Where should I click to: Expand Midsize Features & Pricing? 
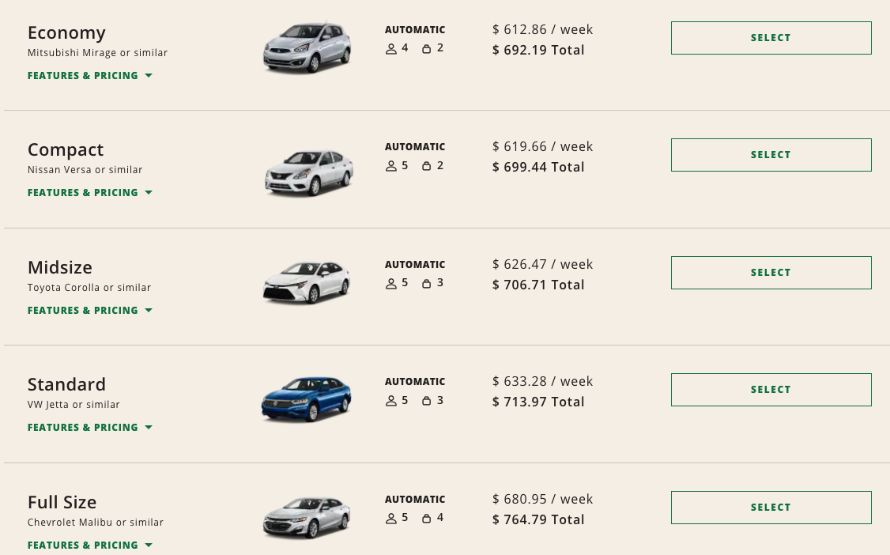[x=89, y=311]
